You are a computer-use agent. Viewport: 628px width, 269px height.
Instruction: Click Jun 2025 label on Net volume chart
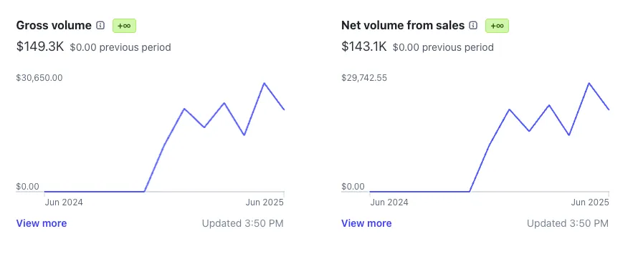click(589, 202)
